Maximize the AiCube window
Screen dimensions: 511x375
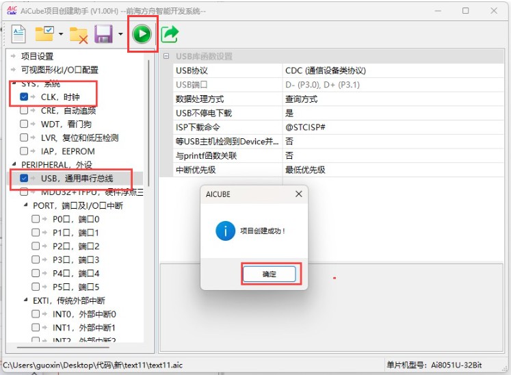(466, 11)
